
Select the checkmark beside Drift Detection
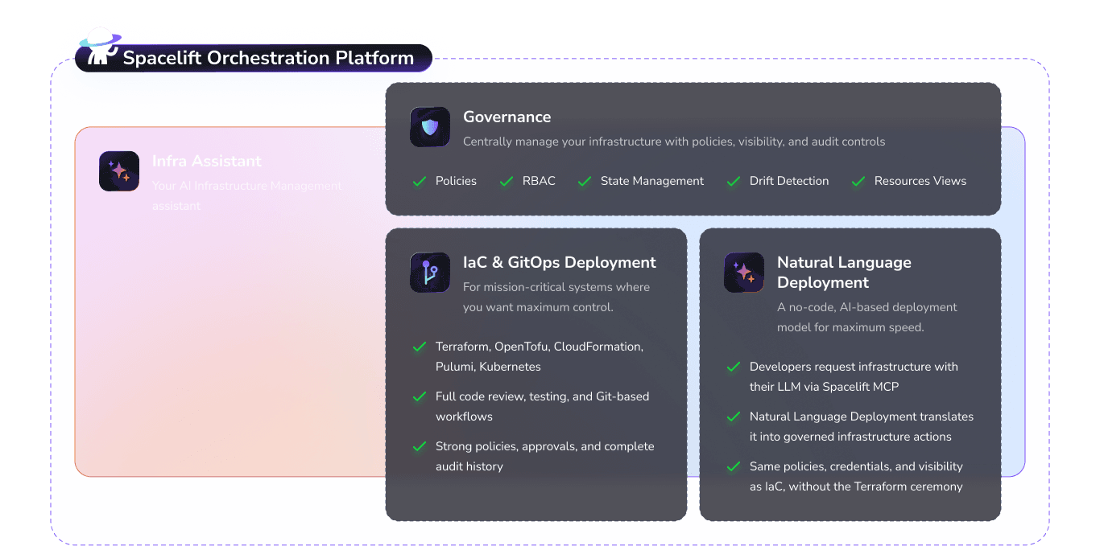point(733,182)
